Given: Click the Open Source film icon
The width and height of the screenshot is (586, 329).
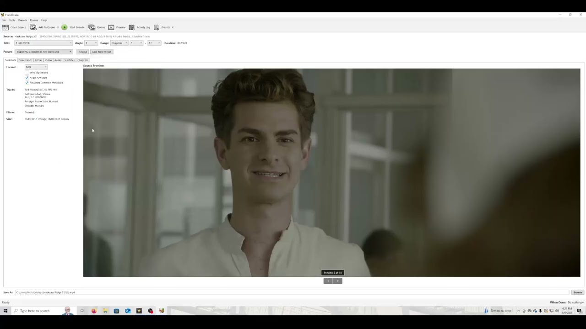Looking at the screenshot, I should [5, 27].
